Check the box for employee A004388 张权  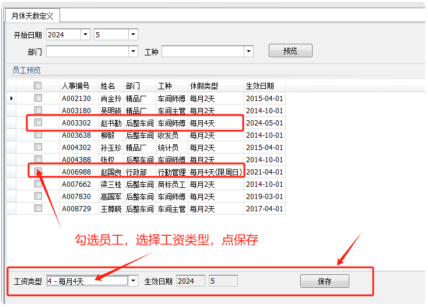click(38, 159)
